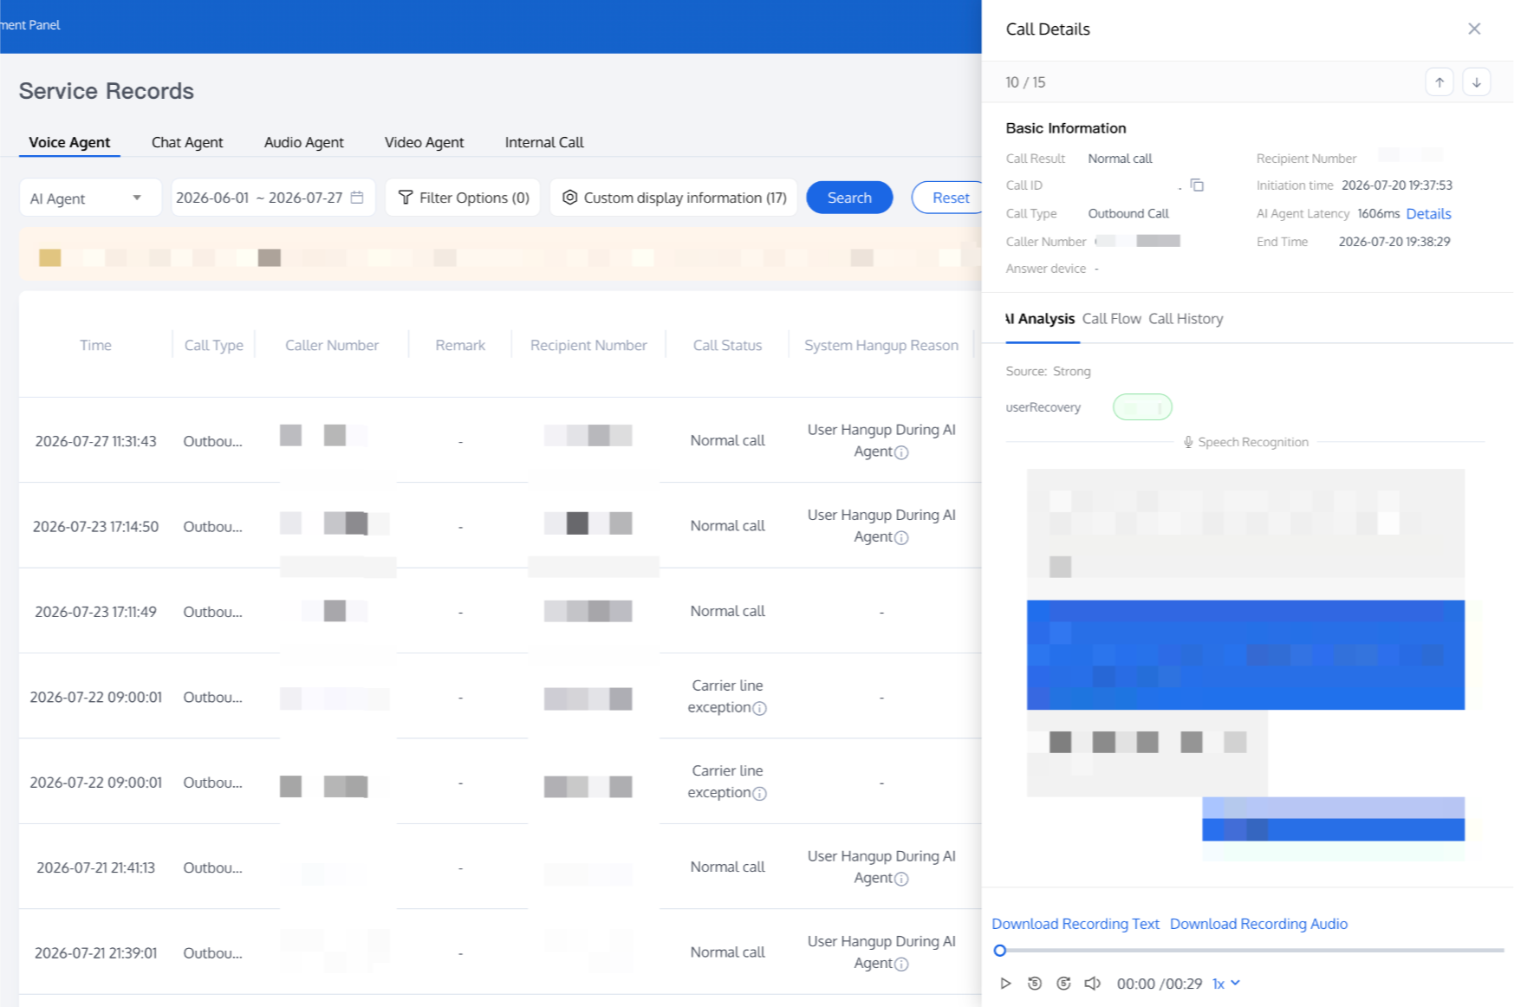Open the date range calendar icon

pos(357,198)
